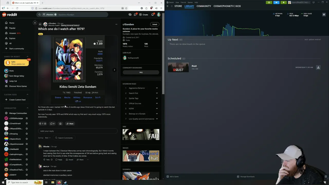
Task: Toggle Joined status for r/Gundam
Action: point(154,24)
